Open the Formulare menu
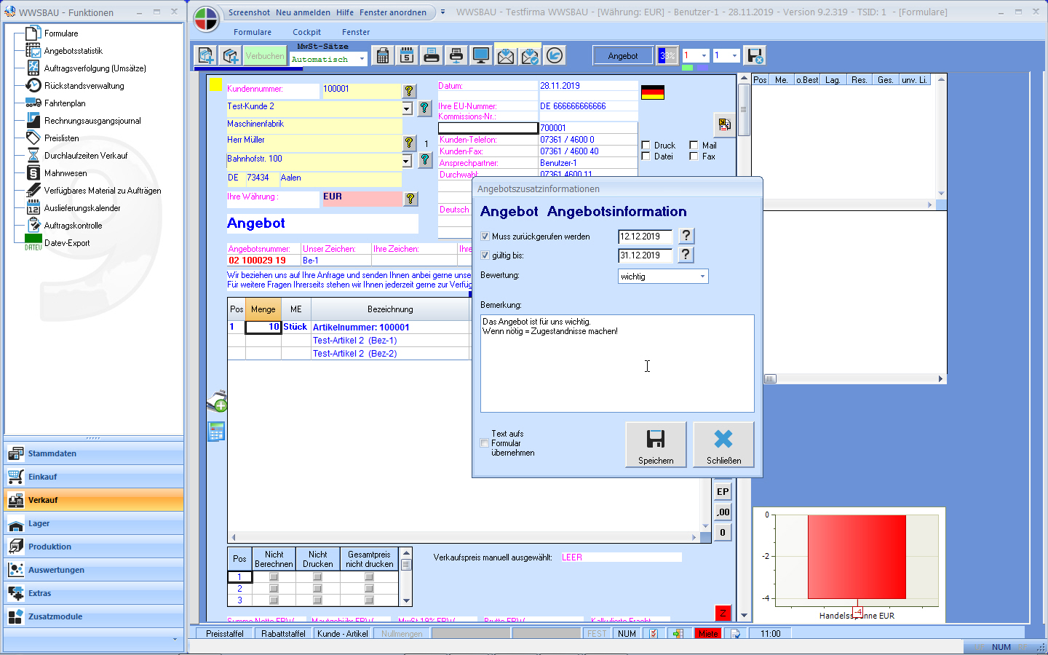This screenshot has width=1048, height=655. tap(253, 32)
